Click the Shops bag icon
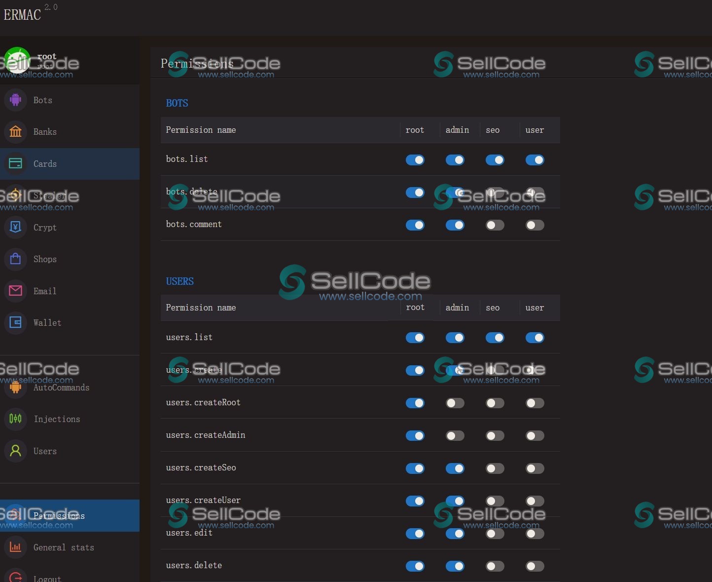Screen dimensions: 712x582 tap(15, 259)
